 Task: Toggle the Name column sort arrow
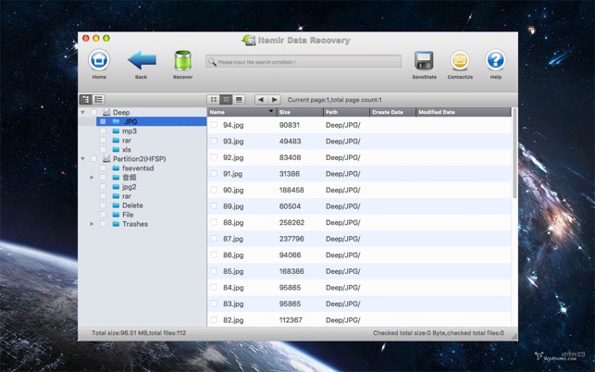tap(271, 112)
